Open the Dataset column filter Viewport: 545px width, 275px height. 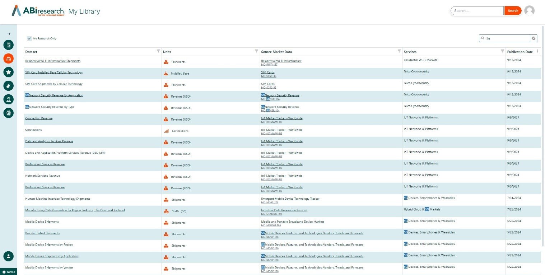[158, 51]
